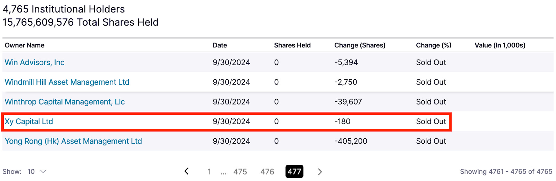Sort by Date column header
The height and width of the screenshot is (181, 556).
pyautogui.click(x=220, y=45)
